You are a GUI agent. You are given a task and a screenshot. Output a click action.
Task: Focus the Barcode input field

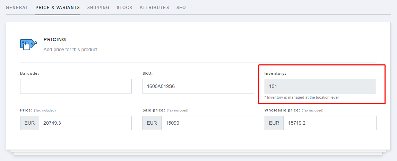point(76,86)
